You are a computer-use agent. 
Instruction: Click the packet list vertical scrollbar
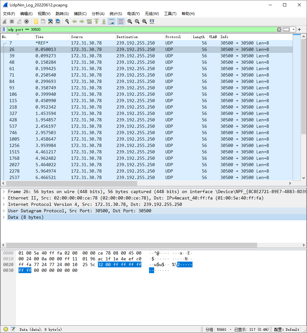pyautogui.click(x=303, y=96)
